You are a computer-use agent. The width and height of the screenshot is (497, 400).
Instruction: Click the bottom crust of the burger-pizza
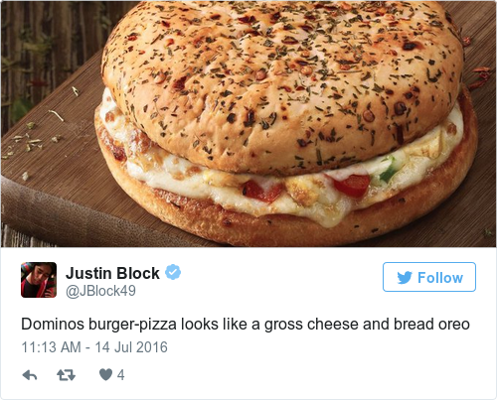pos(285,225)
